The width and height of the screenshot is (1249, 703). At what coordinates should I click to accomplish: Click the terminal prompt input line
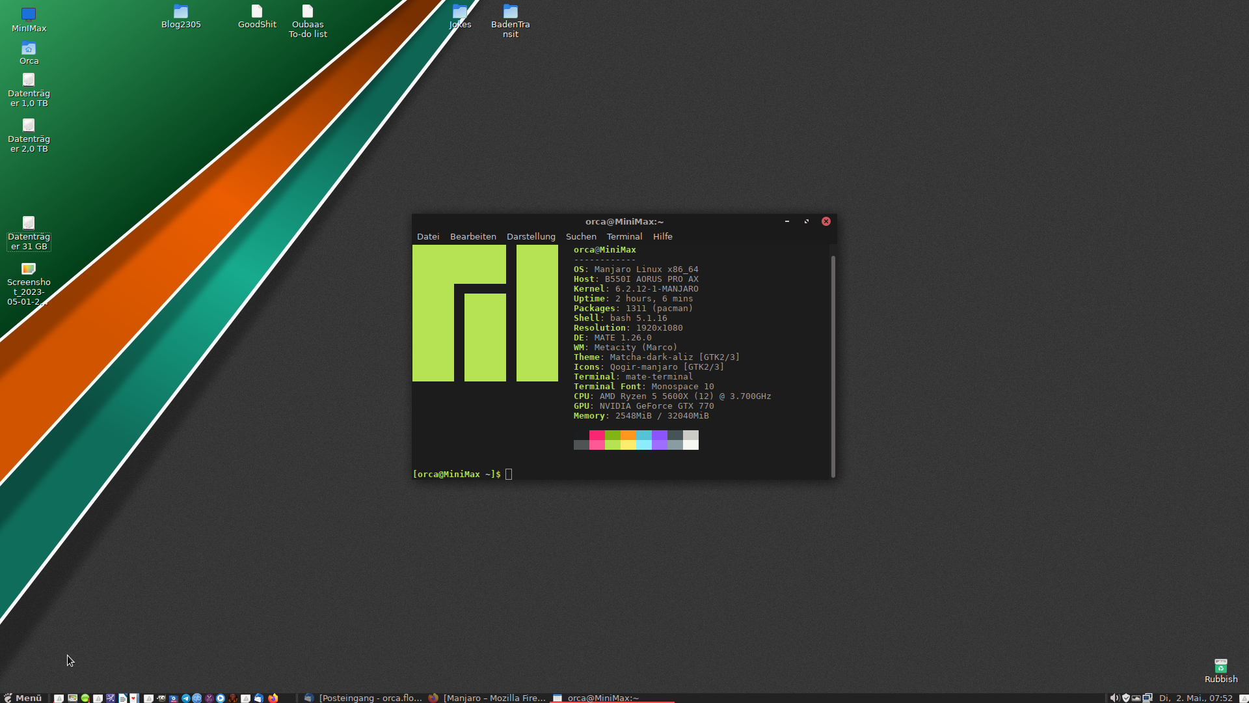621,474
